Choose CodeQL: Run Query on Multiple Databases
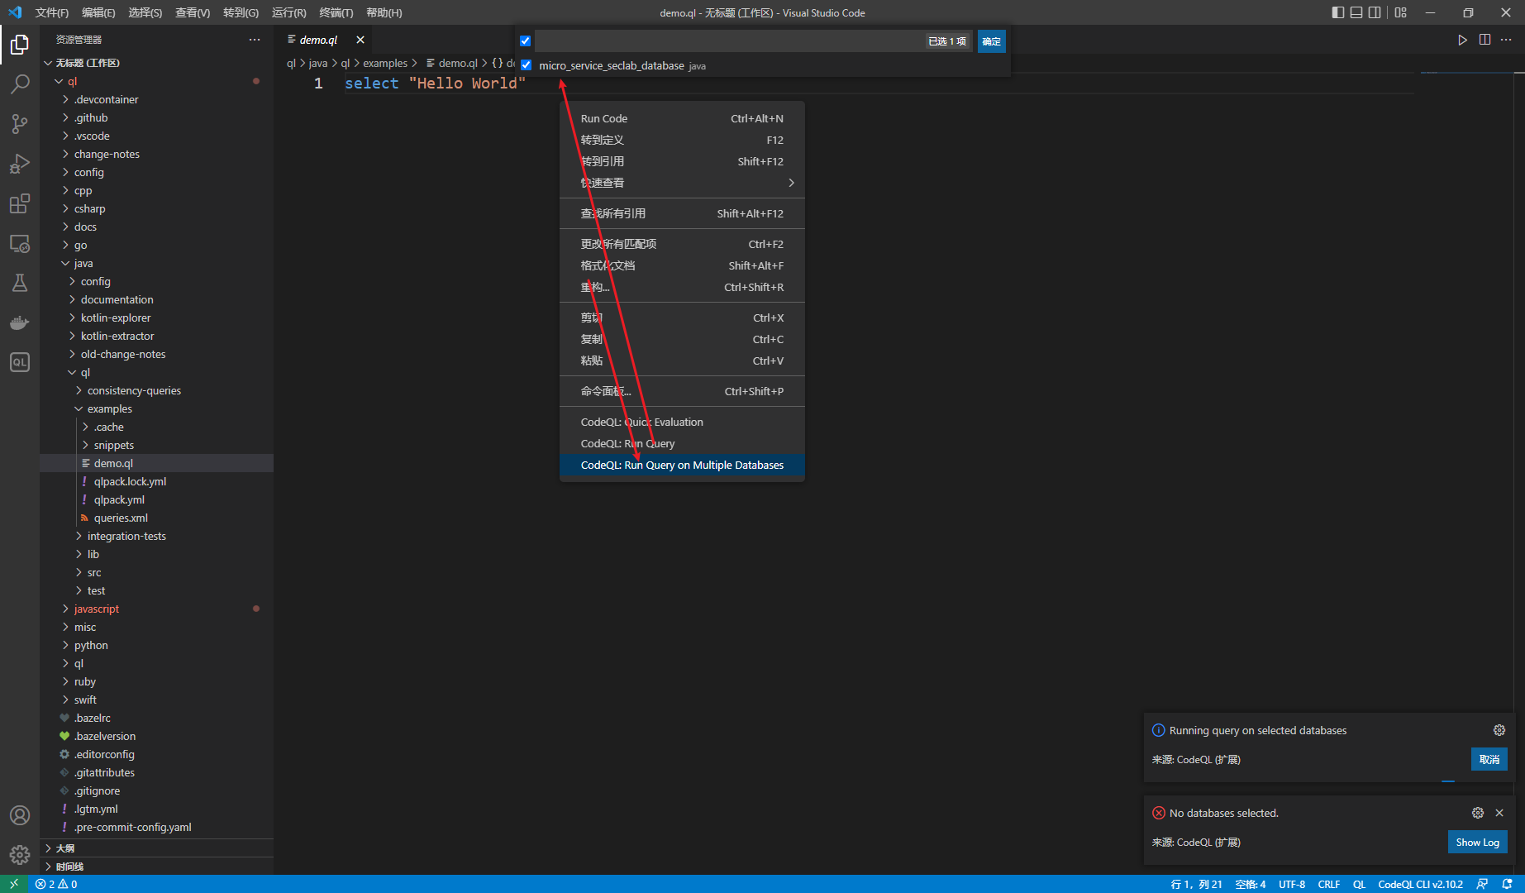Image resolution: width=1525 pixels, height=893 pixels. coord(682,465)
